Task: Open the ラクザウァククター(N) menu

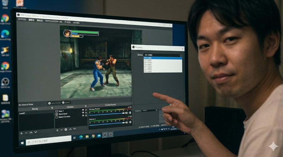Action: click(54, 21)
